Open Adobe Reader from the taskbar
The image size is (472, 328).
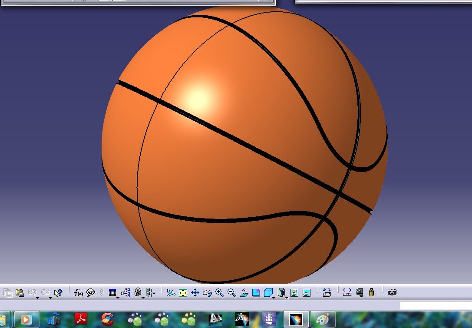pyautogui.click(x=81, y=319)
